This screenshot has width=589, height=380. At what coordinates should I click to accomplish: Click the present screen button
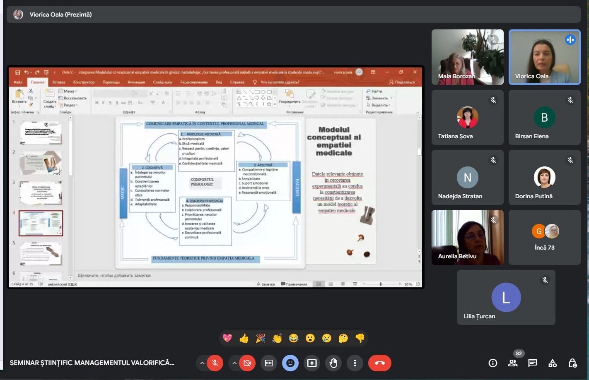click(x=312, y=363)
